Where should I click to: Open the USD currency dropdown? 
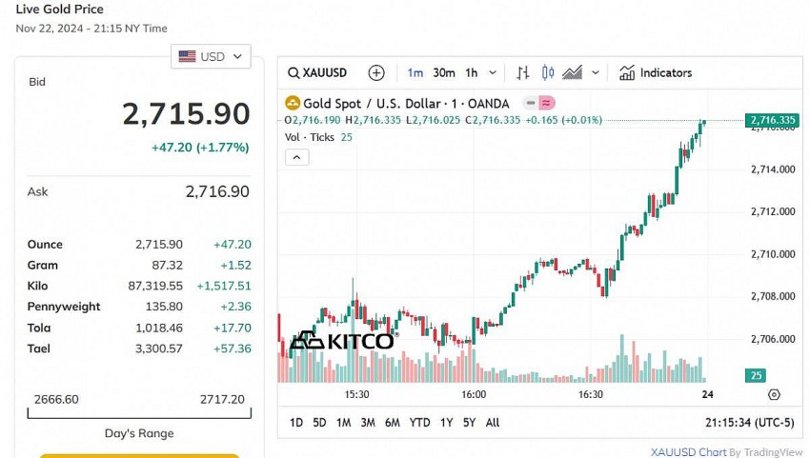tap(211, 57)
